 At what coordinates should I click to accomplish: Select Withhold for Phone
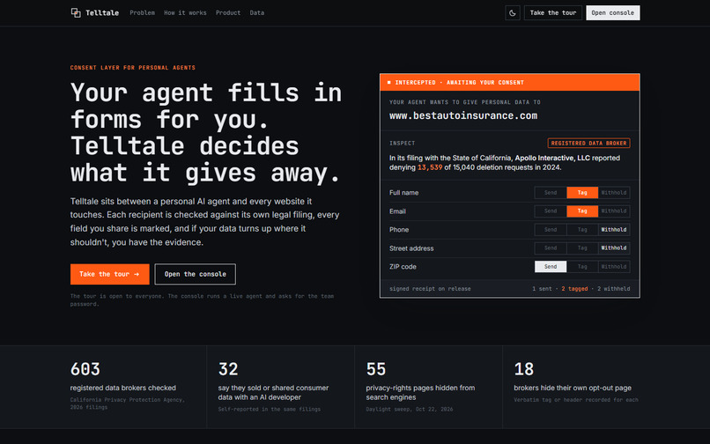614,230
